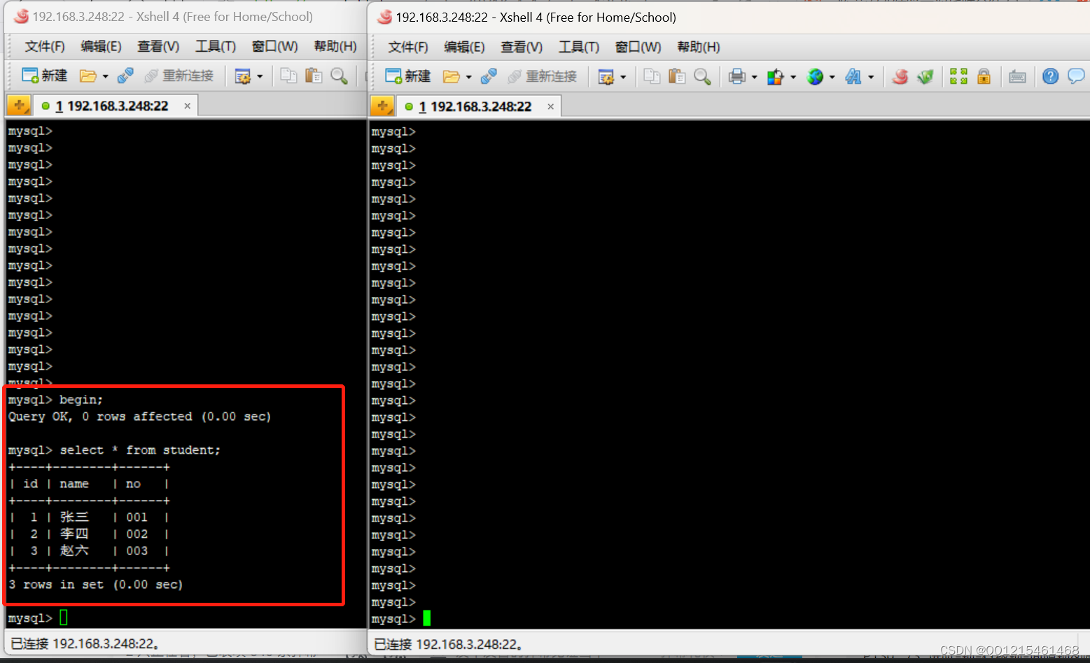1090x663 pixels.
Task: Open 工具(T) menu in left window
Action: [x=216, y=46]
